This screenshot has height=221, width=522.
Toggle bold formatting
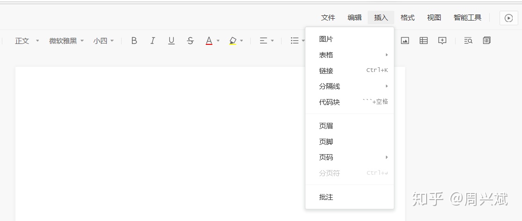[x=134, y=41]
